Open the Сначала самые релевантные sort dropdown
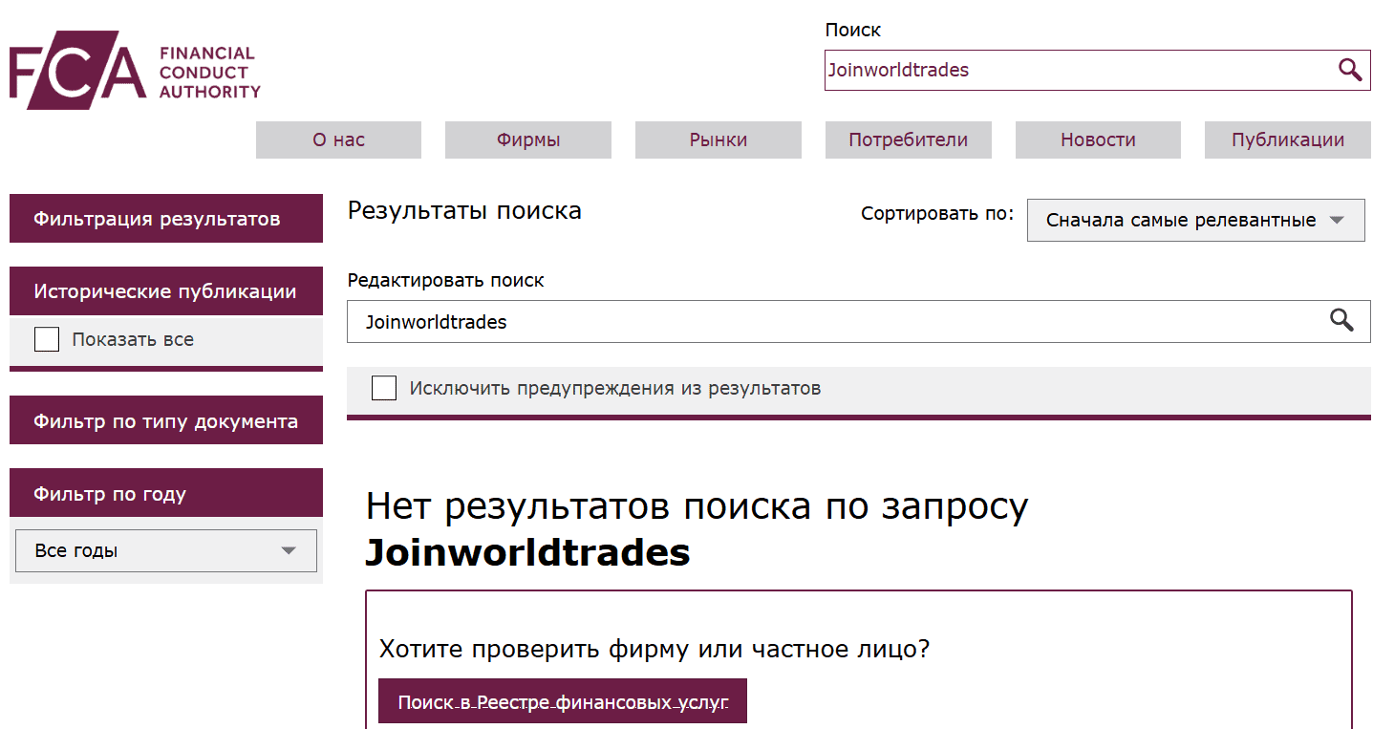The height and width of the screenshot is (729, 1373). 1194,220
